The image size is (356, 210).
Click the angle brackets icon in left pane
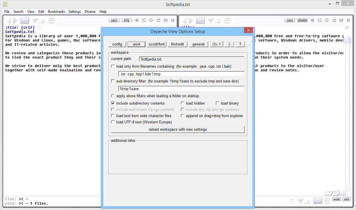coord(165,20)
